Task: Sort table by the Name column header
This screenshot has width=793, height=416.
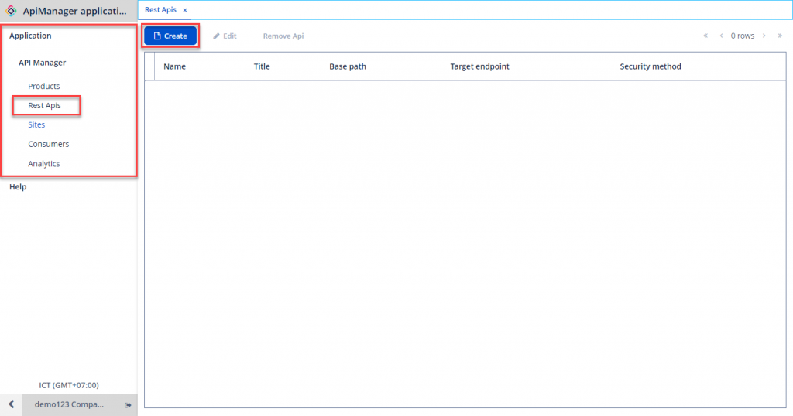Action: pyautogui.click(x=174, y=66)
